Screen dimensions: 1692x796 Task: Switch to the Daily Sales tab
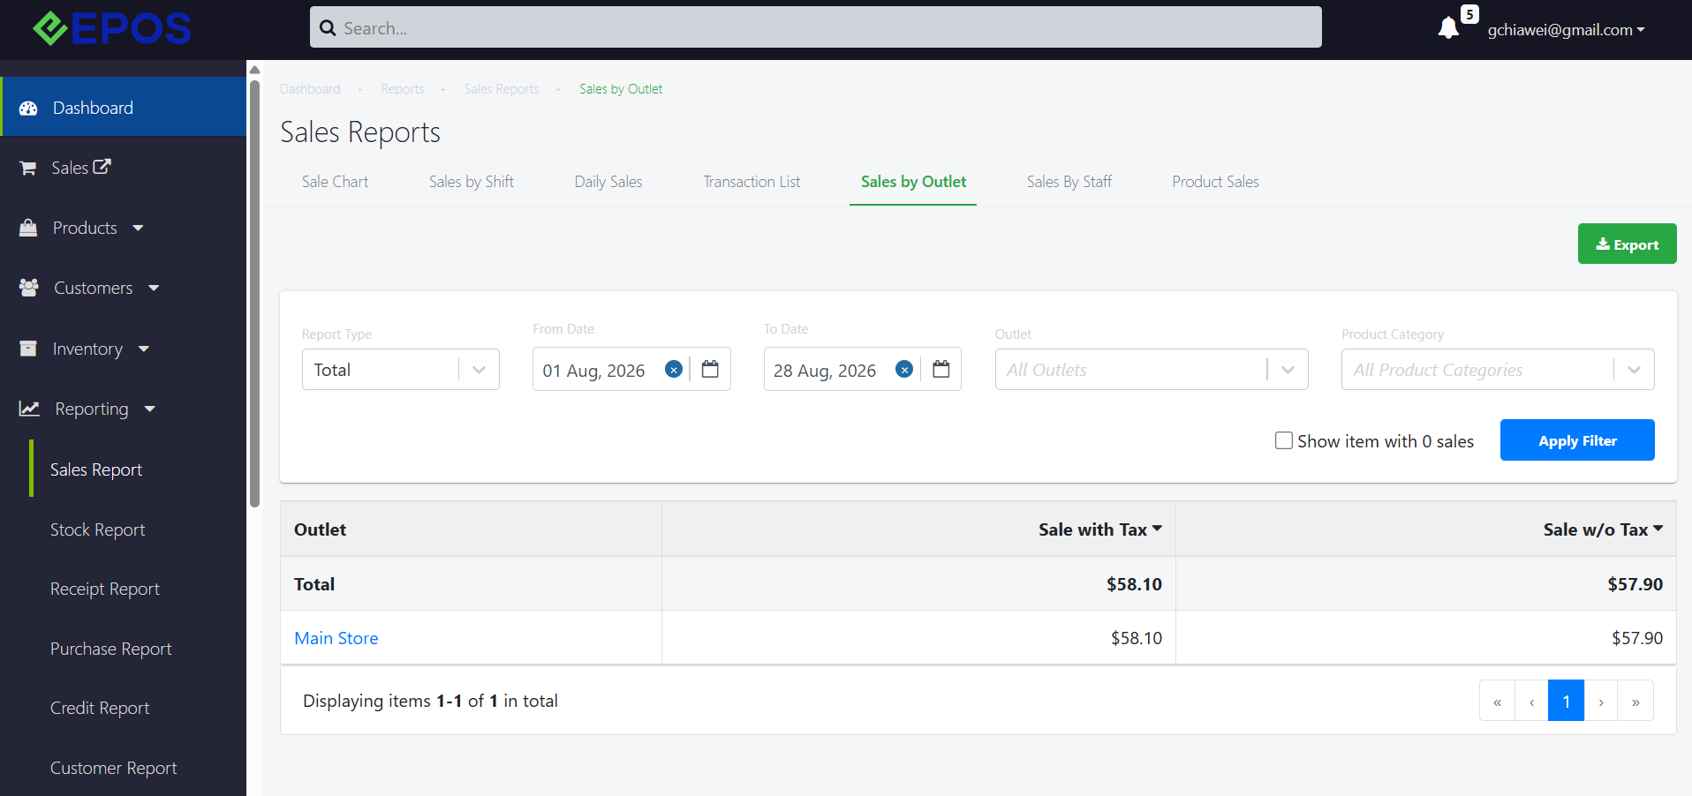pos(608,182)
